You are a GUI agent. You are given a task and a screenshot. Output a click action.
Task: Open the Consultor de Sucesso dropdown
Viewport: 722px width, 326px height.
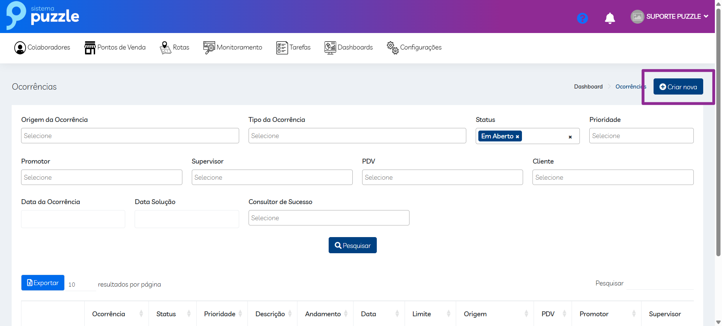click(x=329, y=218)
